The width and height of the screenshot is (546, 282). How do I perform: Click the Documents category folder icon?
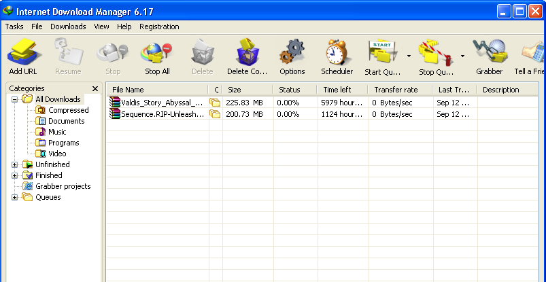click(x=40, y=121)
